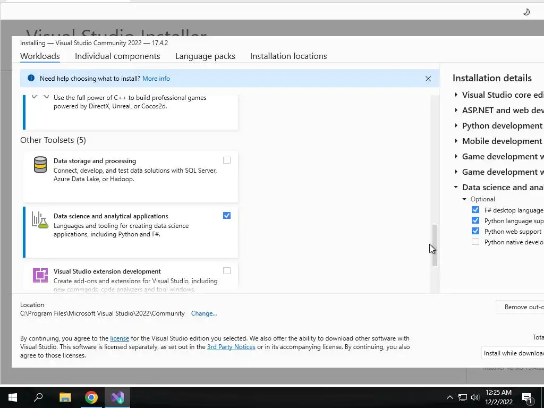Switch to Language packs tab
This screenshot has width=544, height=408.
point(205,56)
